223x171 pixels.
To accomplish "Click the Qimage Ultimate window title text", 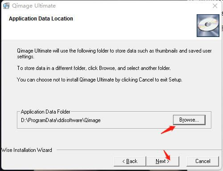I will [x=34, y=6].
